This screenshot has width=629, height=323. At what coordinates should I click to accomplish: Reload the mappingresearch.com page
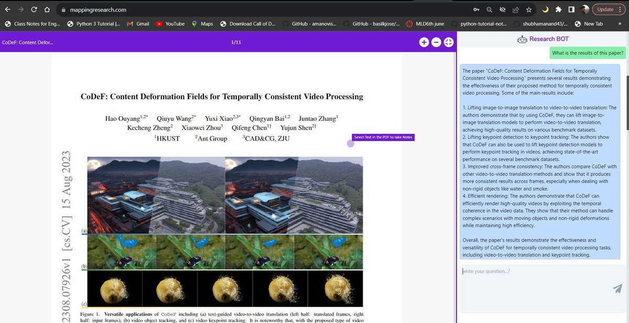[34, 9]
